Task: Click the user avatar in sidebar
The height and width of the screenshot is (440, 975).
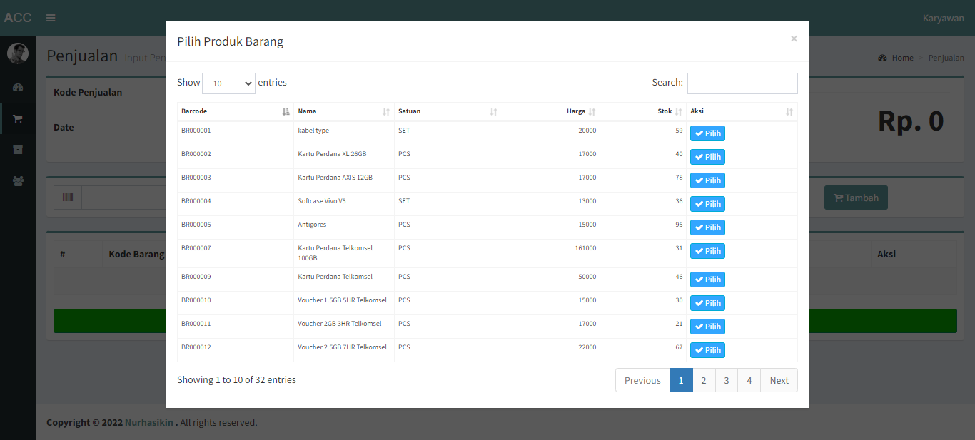Action: pos(18,53)
